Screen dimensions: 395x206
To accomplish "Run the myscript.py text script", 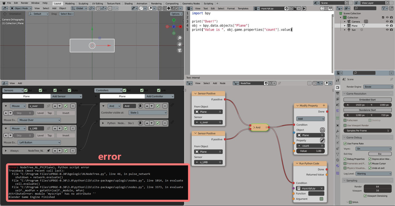I will [x=304, y=9].
